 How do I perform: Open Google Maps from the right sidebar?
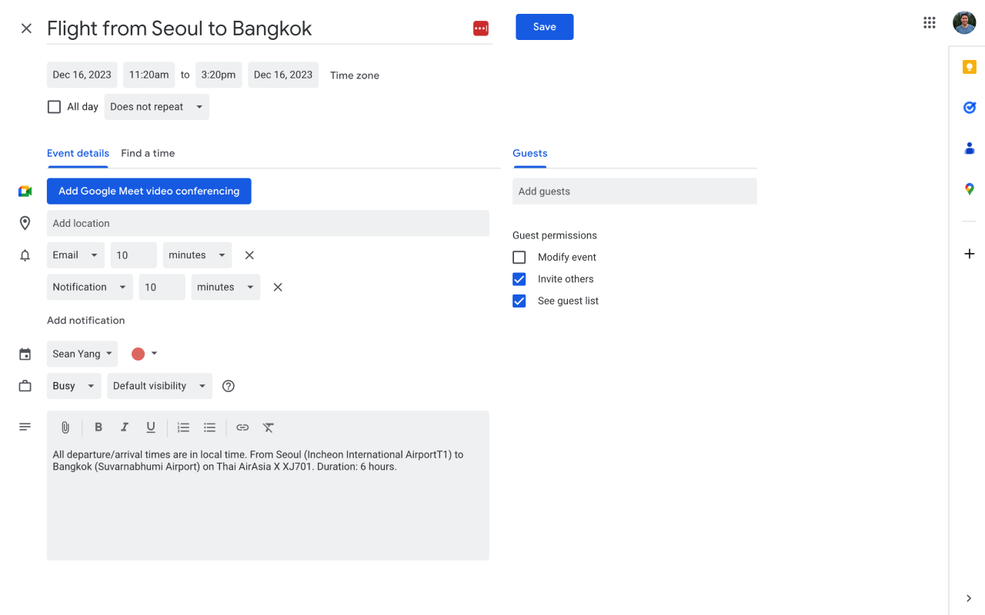(x=969, y=188)
